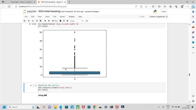This screenshot has width=196, height=110.
Task: Open sidebar shopping tag icon
Action: pos(193,22)
